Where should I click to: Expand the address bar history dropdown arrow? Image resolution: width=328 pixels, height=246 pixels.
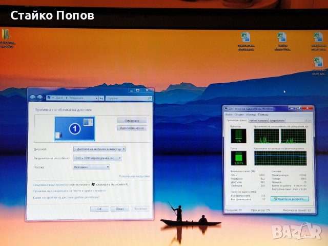click(x=96, y=98)
